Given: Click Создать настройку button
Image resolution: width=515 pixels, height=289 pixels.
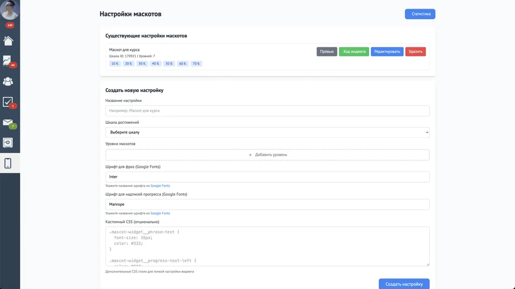Looking at the screenshot, I should (x=404, y=284).
